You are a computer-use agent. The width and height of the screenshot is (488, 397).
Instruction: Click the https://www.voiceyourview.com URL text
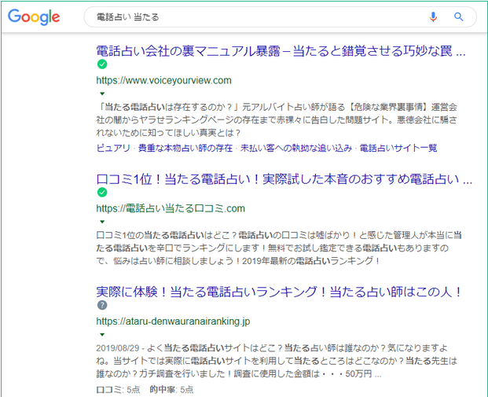click(x=163, y=80)
